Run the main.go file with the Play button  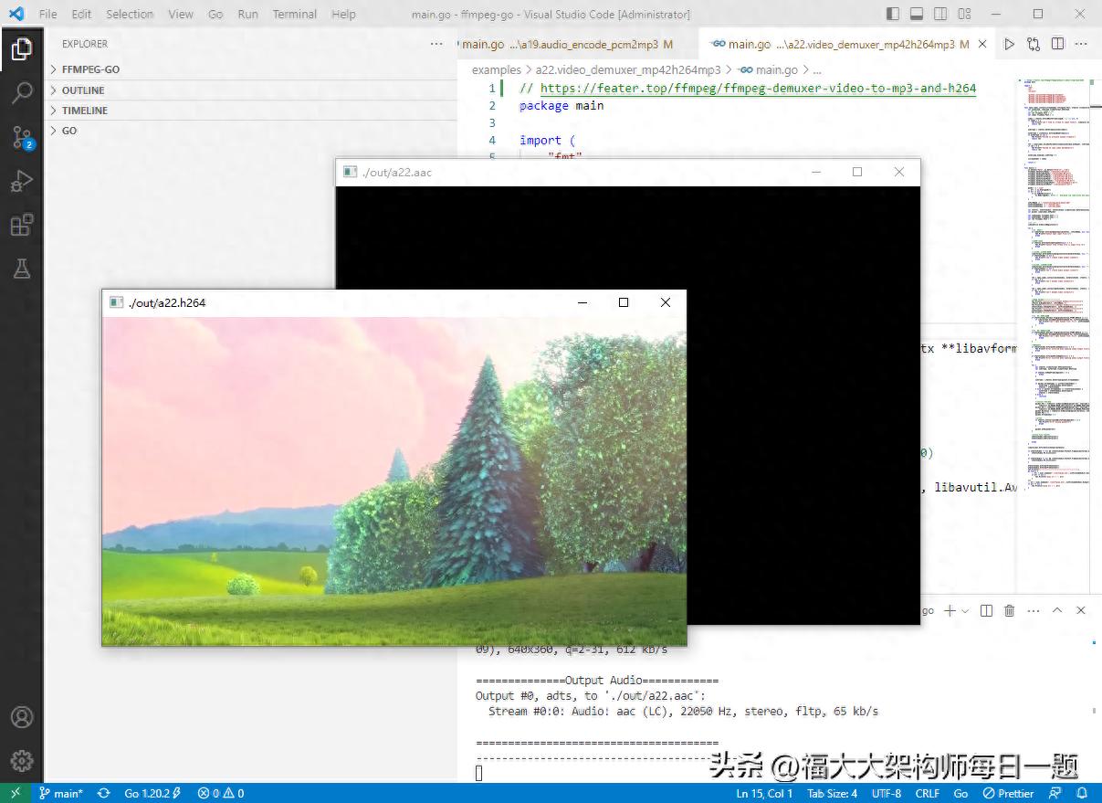coord(1008,43)
